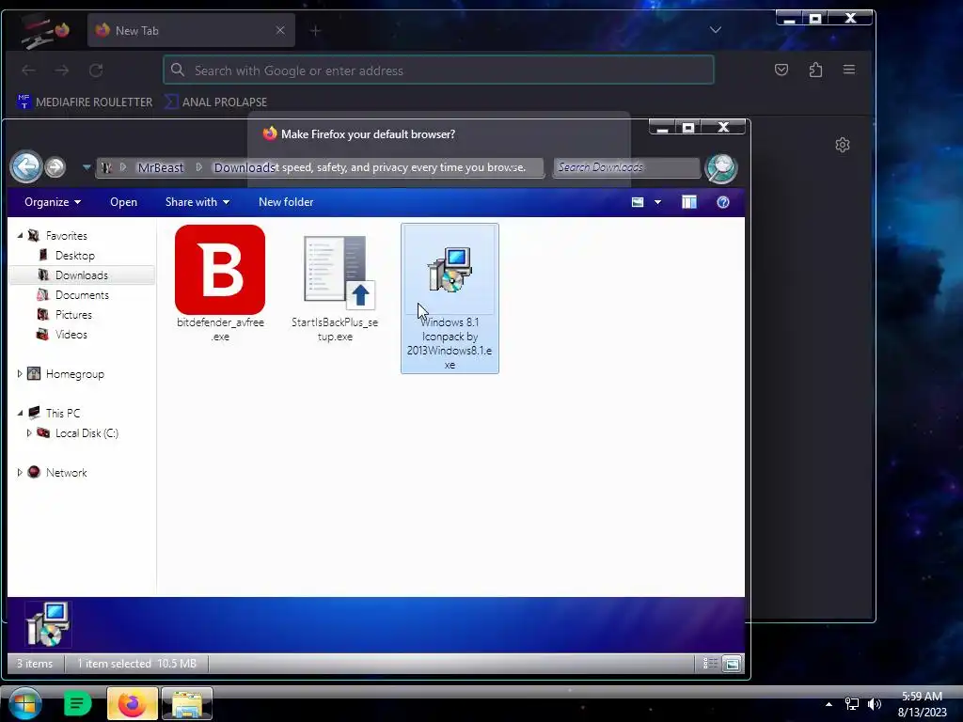Select This PC in the navigation pane
Image resolution: width=963 pixels, height=722 pixels.
[x=63, y=414]
